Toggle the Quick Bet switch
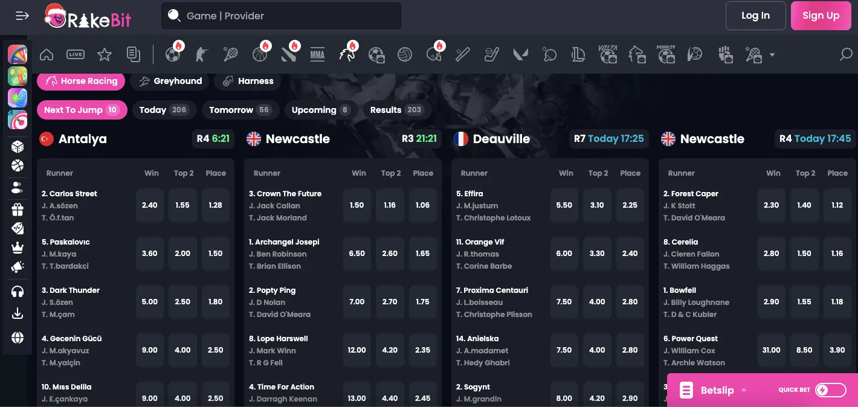The width and height of the screenshot is (858, 407). tap(831, 390)
